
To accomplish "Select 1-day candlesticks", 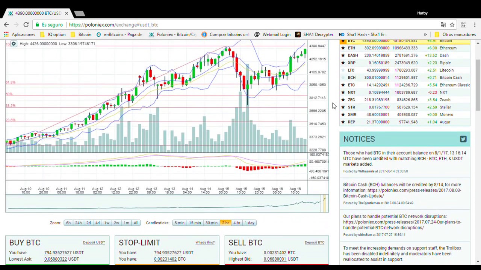I will pos(250,223).
